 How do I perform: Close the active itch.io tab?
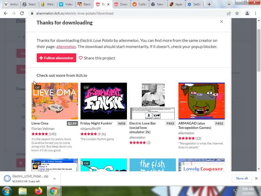point(108,4)
